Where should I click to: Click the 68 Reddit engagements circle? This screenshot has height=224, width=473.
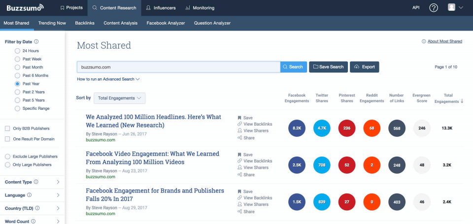pyautogui.click(x=372, y=128)
